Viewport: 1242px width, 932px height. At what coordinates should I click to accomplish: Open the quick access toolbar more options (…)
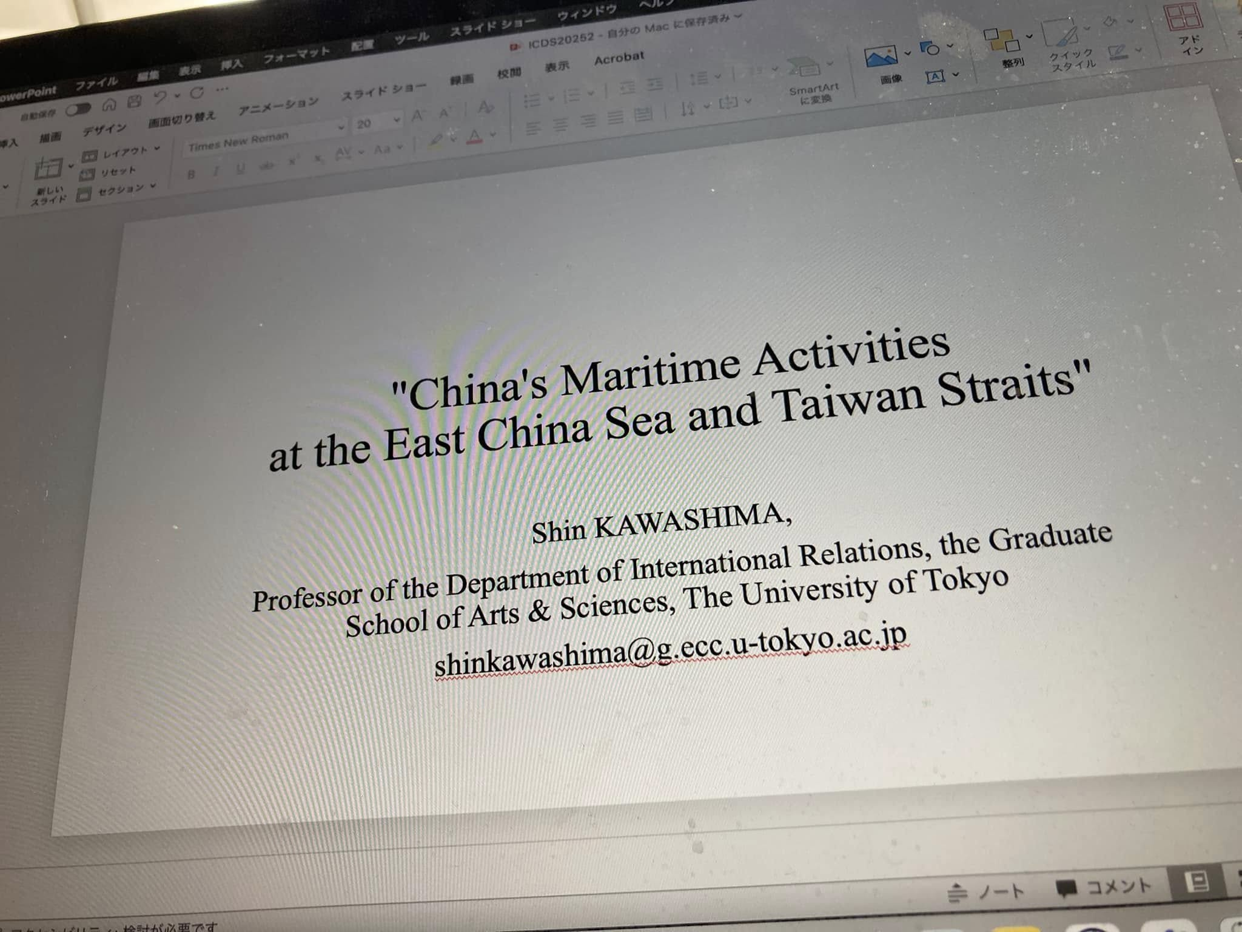[222, 89]
